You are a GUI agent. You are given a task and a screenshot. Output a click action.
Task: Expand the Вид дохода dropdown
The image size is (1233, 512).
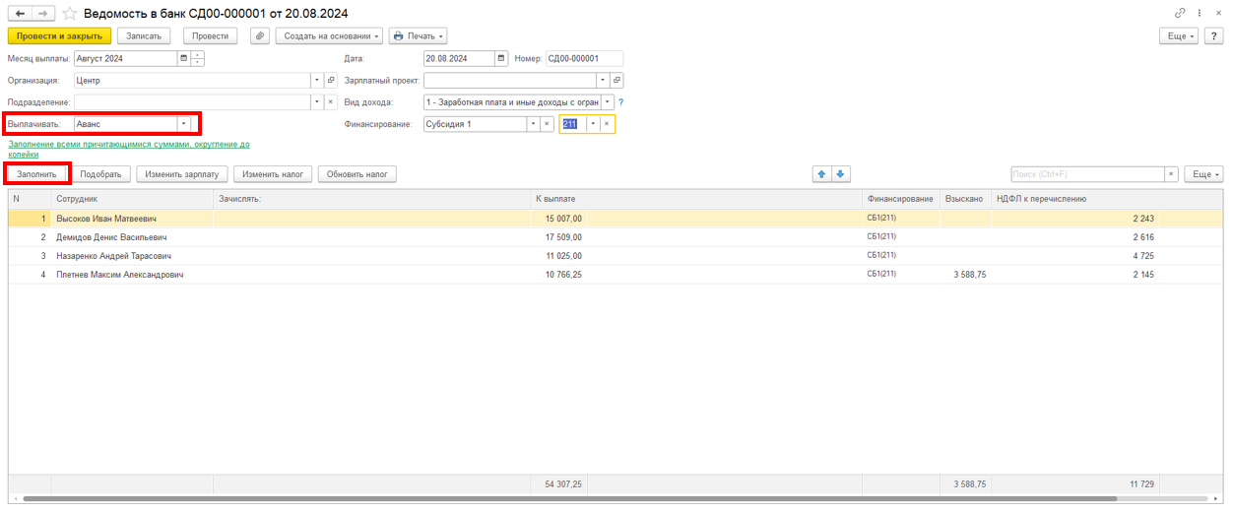coord(608,102)
